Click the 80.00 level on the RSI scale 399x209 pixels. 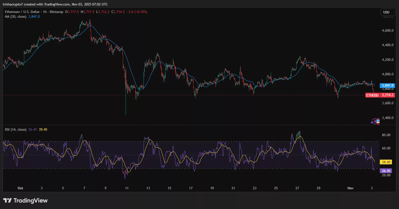click(x=386, y=135)
